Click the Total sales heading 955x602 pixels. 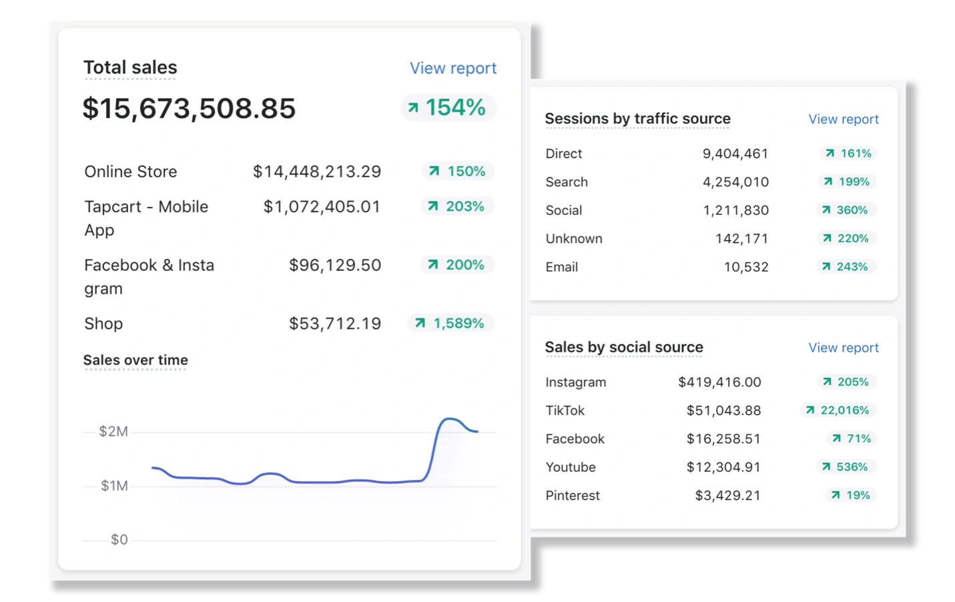point(130,68)
